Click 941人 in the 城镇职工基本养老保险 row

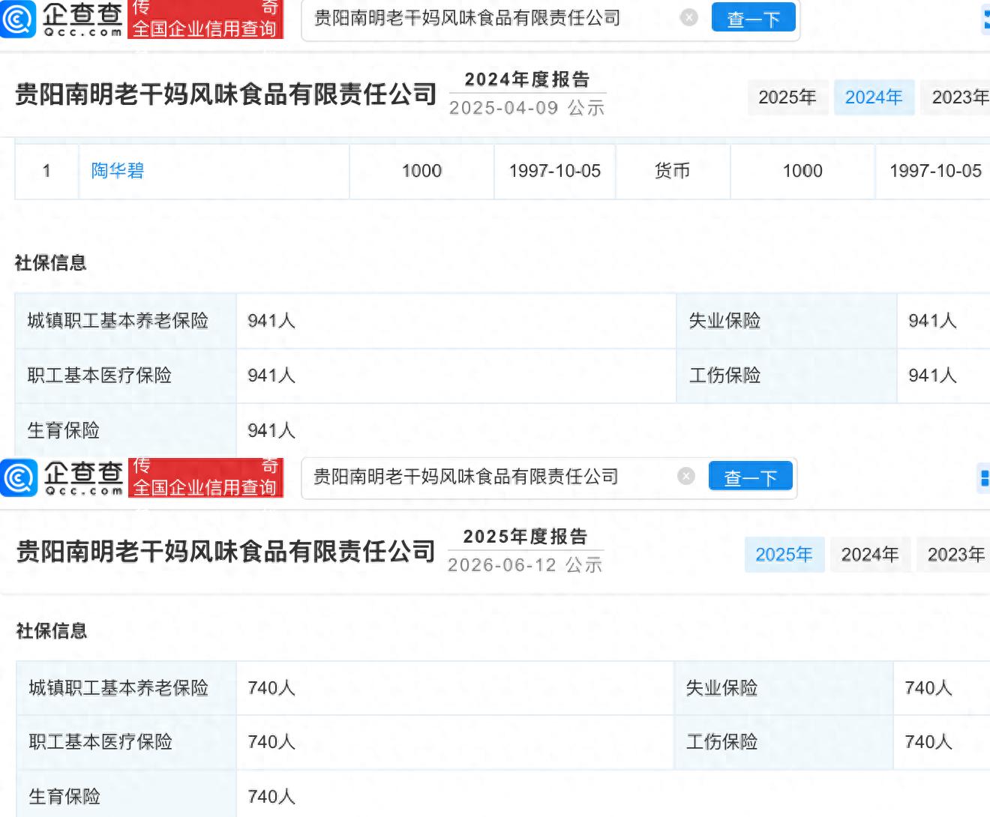271,321
